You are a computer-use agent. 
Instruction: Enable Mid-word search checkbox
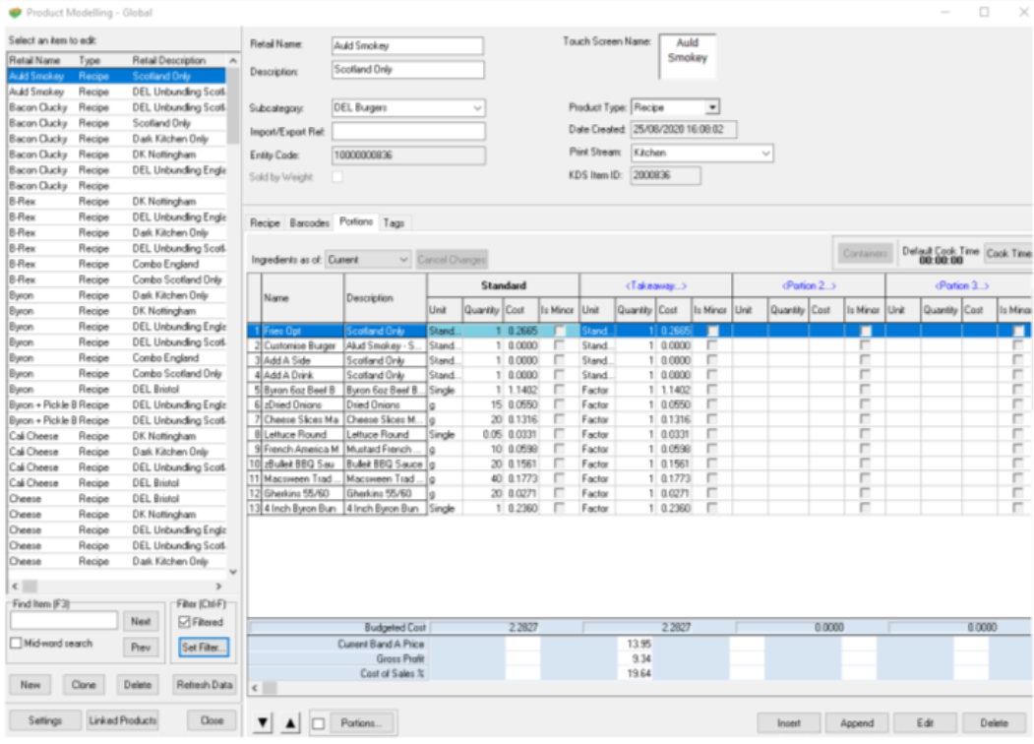pos(16,644)
